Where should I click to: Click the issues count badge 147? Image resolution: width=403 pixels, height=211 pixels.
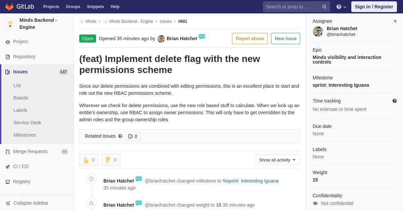pyautogui.click(x=63, y=72)
